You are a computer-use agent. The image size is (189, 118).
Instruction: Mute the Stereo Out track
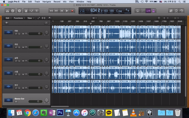click(x=16, y=102)
